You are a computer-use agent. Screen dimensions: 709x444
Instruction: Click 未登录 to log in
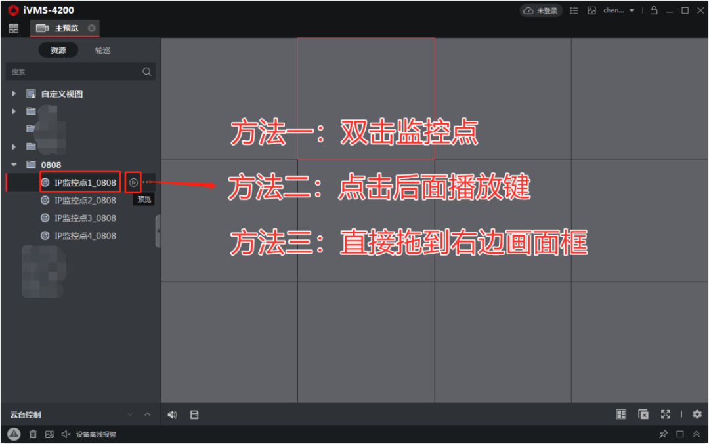tap(541, 10)
